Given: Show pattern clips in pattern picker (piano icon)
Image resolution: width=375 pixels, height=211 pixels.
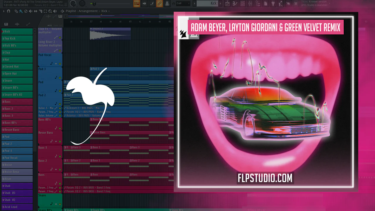Looking at the screenshot, I should point(6,24).
